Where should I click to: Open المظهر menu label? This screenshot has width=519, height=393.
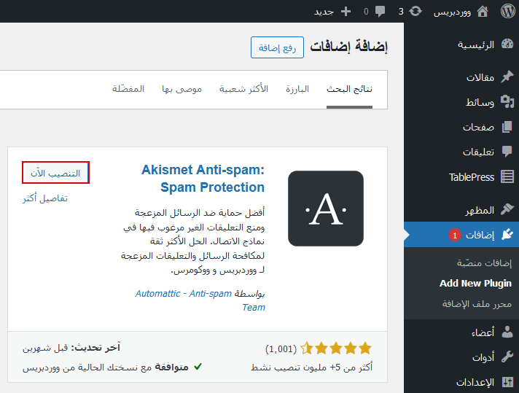480,210
